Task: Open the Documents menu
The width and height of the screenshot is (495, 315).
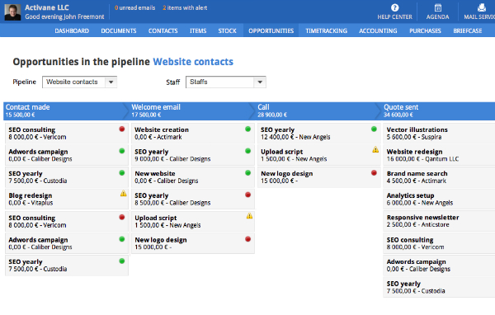Action: pyautogui.click(x=119, y=31)
